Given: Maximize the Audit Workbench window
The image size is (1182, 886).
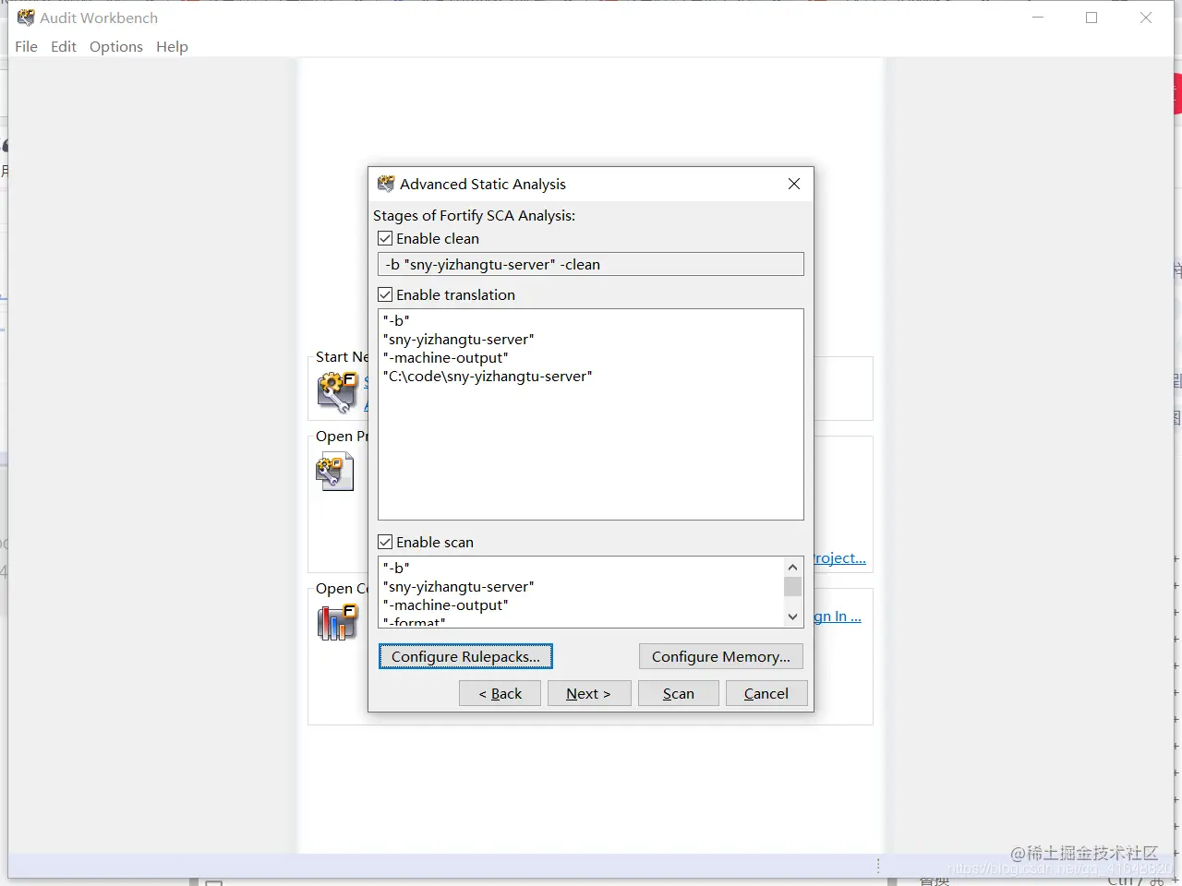Looking at the screenshot, I should click(x=1092, y=18).
